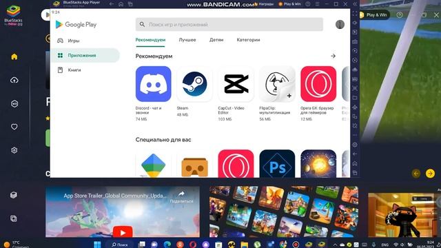
Task: Click the Android recents icon in the side toolbar
Action: (355, 173)
